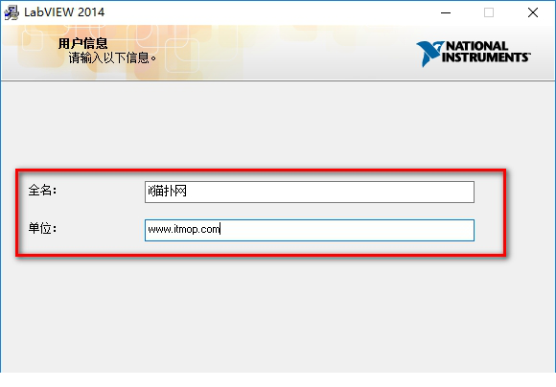This screenshot has width=556, height=387.
Task: Close the LabVIEW 2014 installer window
Action: pos(533,12)
